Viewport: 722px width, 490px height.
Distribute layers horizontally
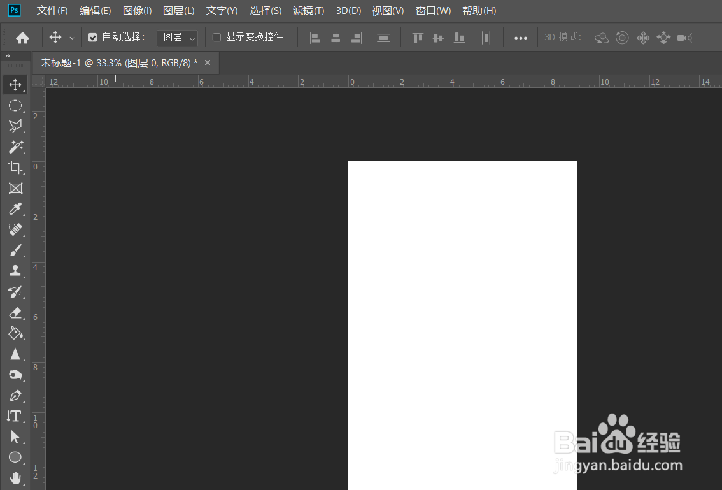pyautogui.click(x=486, y=38)
